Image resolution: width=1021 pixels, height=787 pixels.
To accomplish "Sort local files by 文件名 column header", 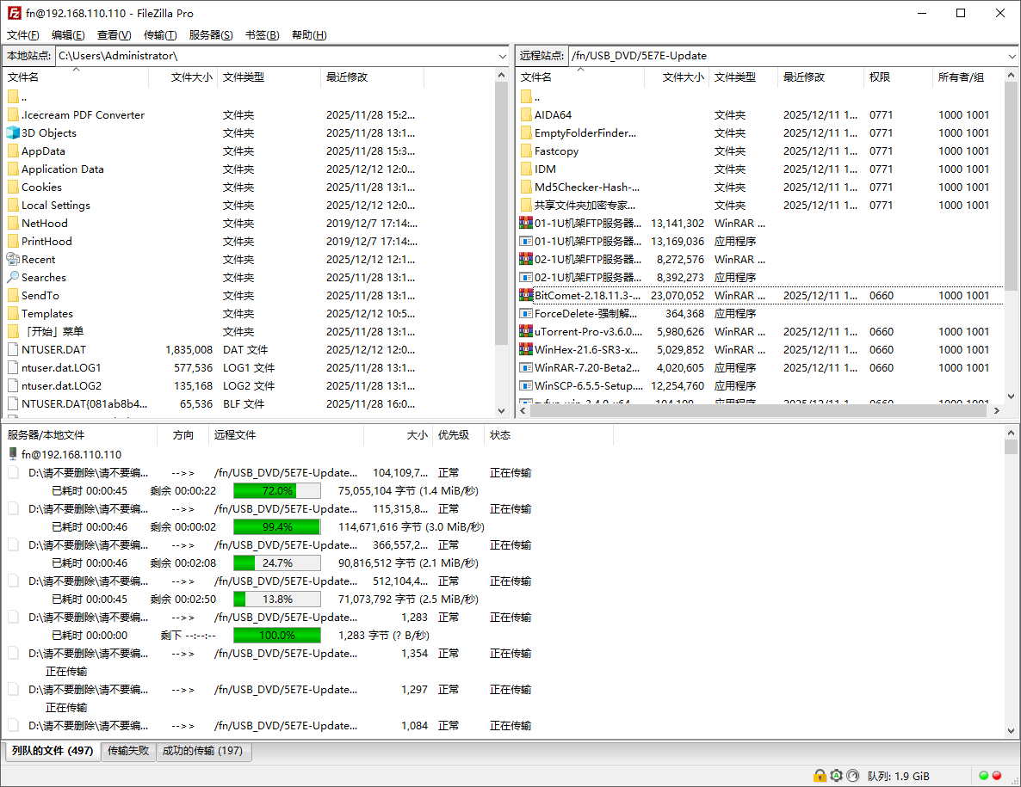I will 76,77.
